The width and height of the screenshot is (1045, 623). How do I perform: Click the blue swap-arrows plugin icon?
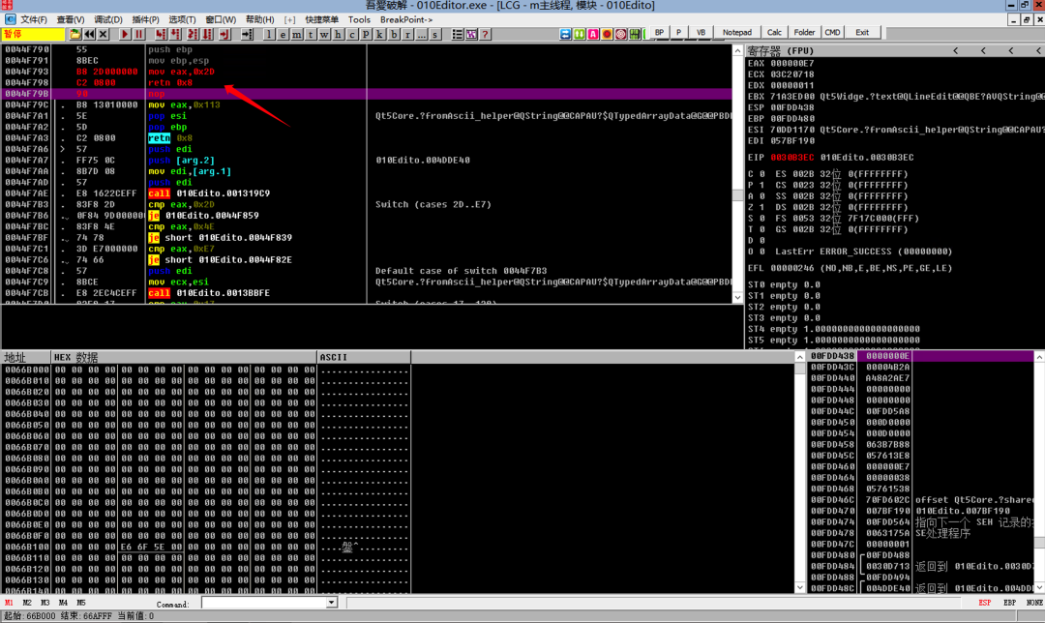pyautogui.click(x=565, y=34)
